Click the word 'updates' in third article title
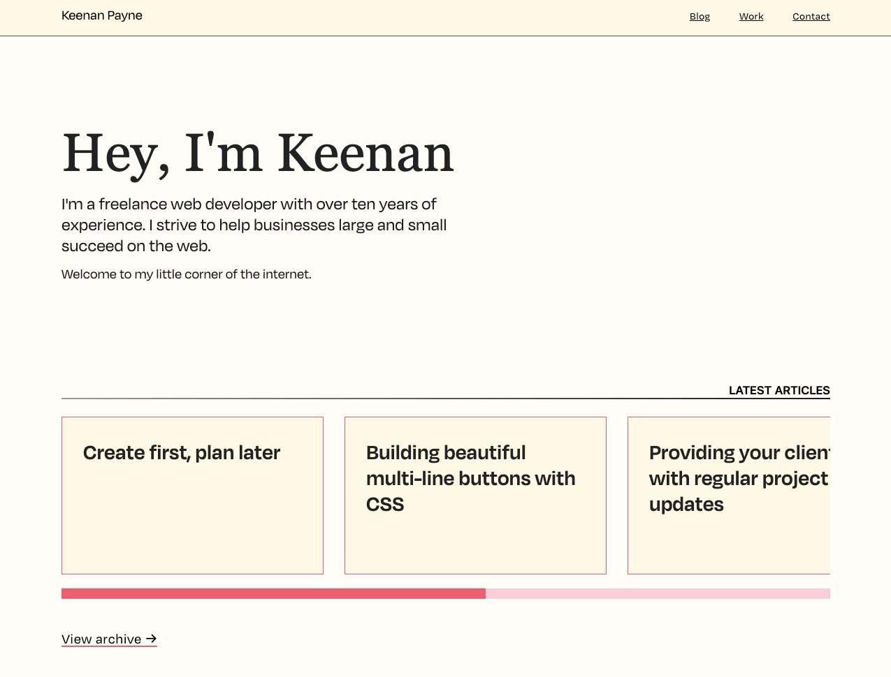The width and height of the screenshot is (891, 677). 686,505
